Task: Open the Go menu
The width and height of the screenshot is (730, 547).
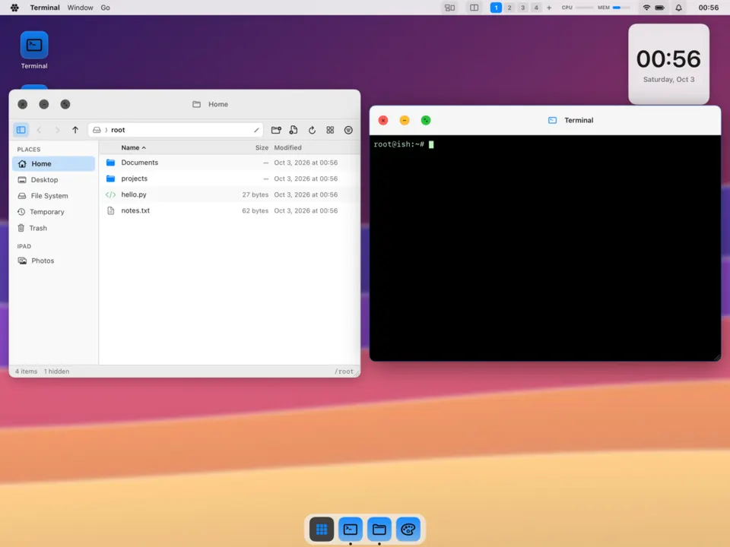Action: (x=105, y=8)
